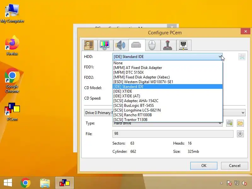Image resolution: width=252 pixels, height=189 pixels.
Task: Click the eject drive image icon
Action: [240, 134]
